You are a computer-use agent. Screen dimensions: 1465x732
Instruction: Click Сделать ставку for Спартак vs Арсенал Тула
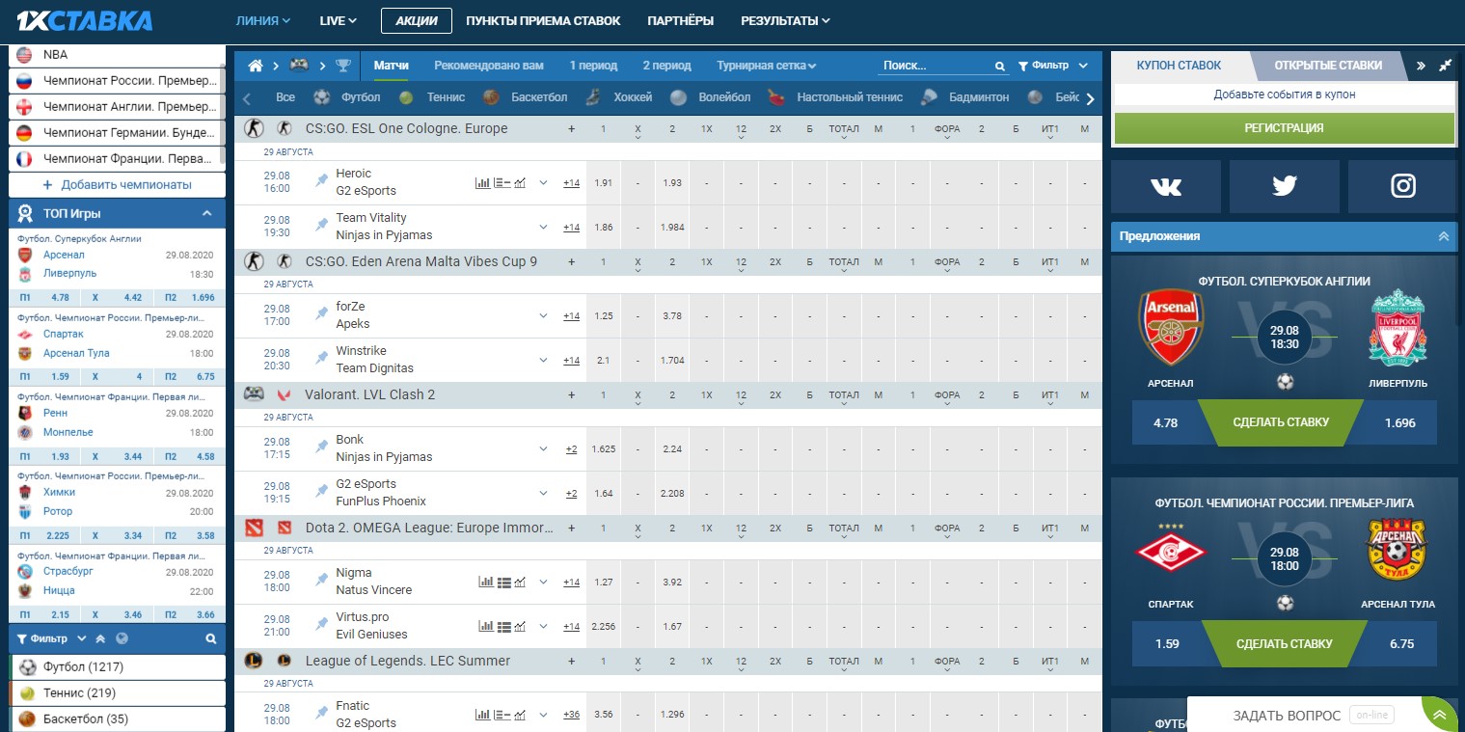click(1285, 643)
